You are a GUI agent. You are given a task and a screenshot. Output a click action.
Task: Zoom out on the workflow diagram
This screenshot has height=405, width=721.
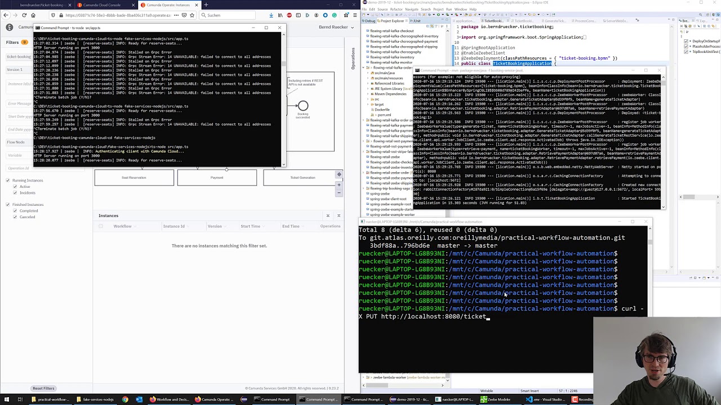(x=339, y=192)
